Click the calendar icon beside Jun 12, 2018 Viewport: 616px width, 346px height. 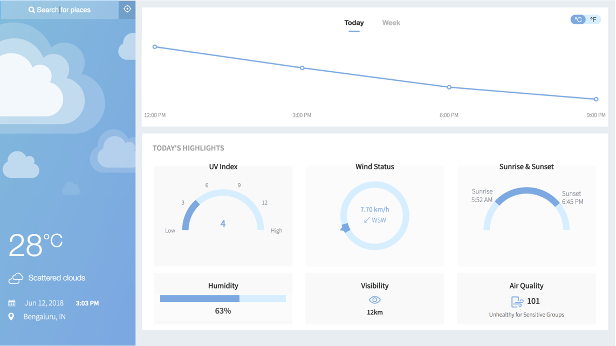pos(12,303)
